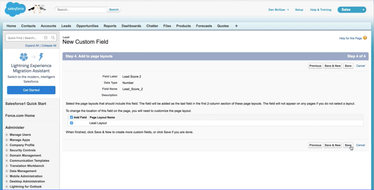The width and height of the screenshot is (374, 190).
Task: Click the top Save & New button
Action: pyautogui.click(x=332, y=66)
